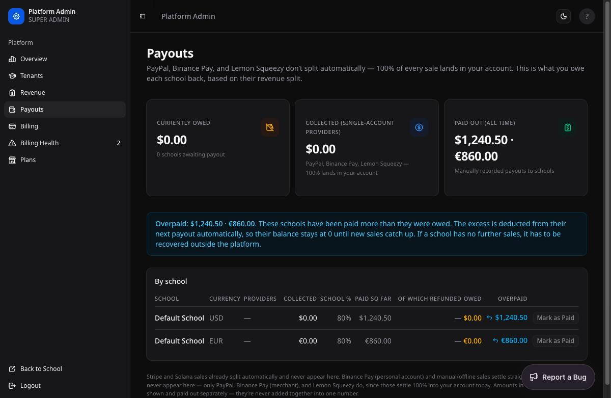Click the SUPER ADMIN label in sidebar

(49, 20)
